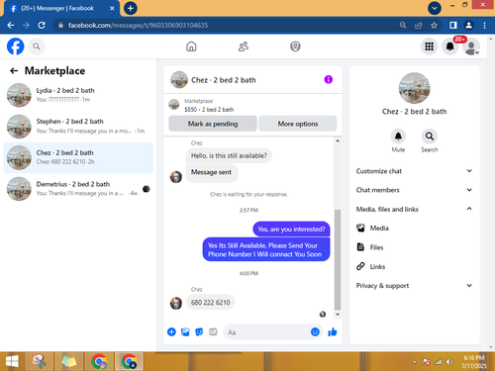
Task: Open the tab search dropdown arrow
Action: [435, 8]
